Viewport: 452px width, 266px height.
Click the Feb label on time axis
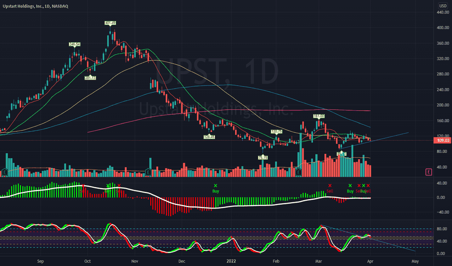[276, 261]
